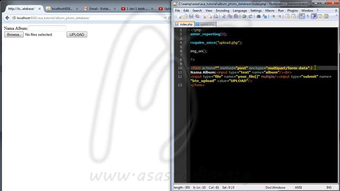The image size is (340, 191).
Task: Toggle the Show indent guide toolbar button
Action: click(x=314, y=16)
